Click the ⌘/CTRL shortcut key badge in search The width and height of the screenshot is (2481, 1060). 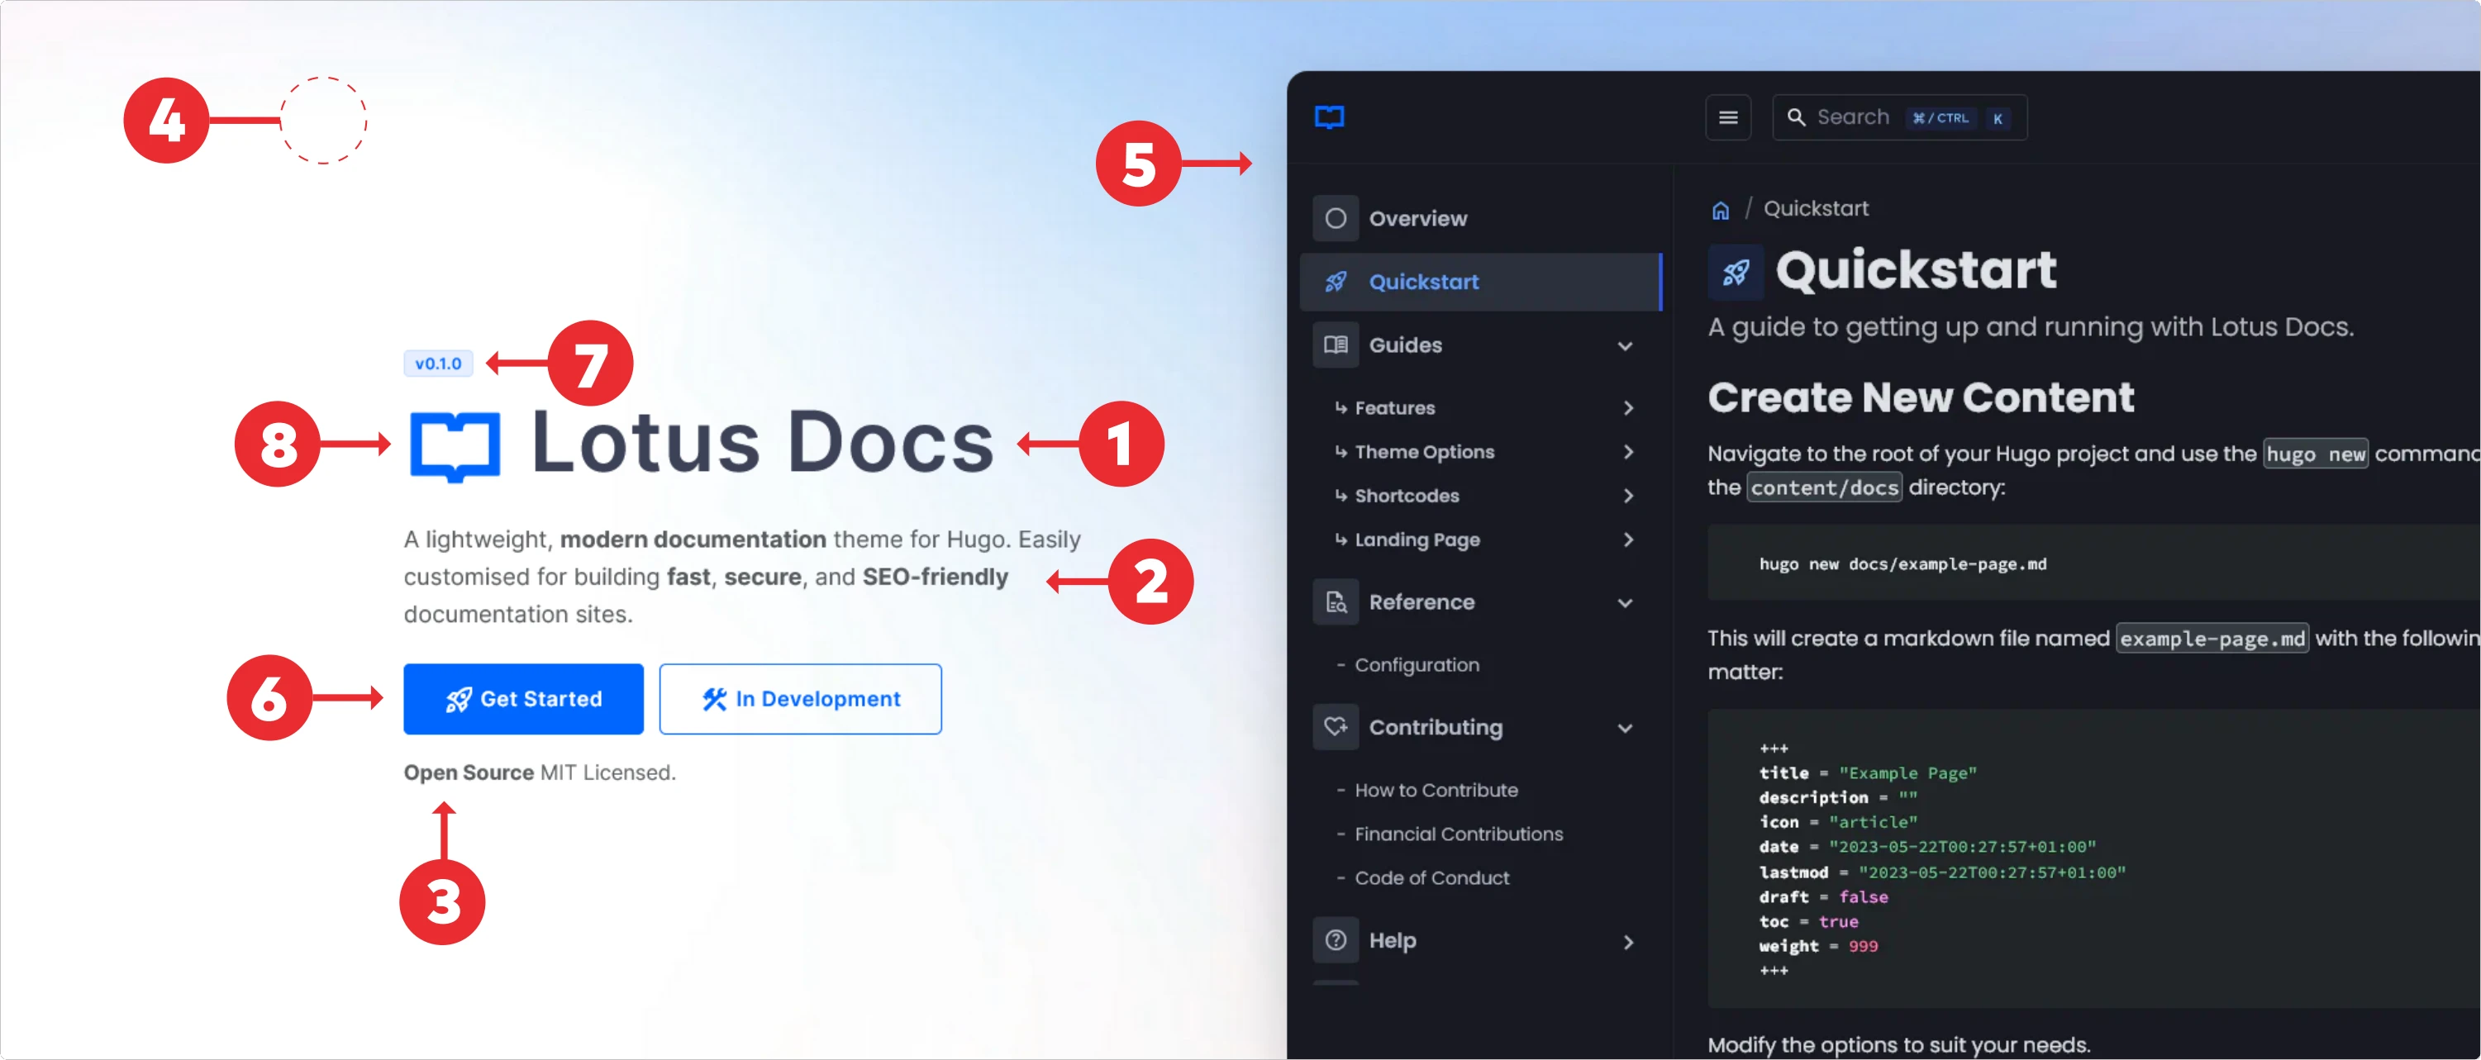click(x=1941, y=117)
